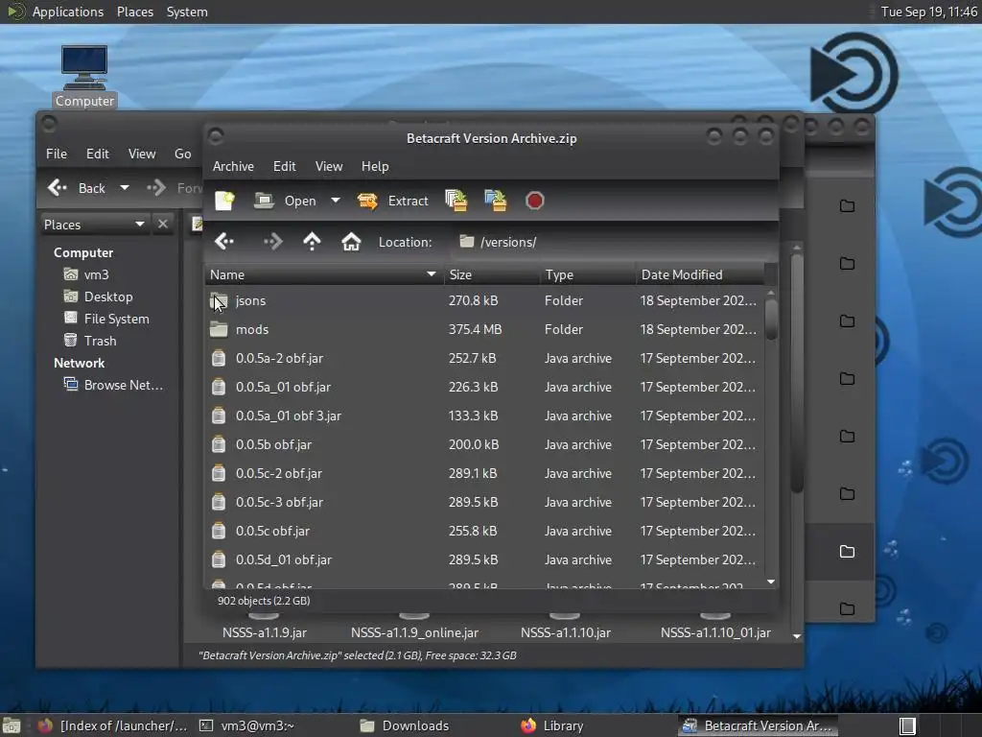This screenshot has height=737, width=982.
Task: Open the System menu in the top panel
Action: coord(187,12)
